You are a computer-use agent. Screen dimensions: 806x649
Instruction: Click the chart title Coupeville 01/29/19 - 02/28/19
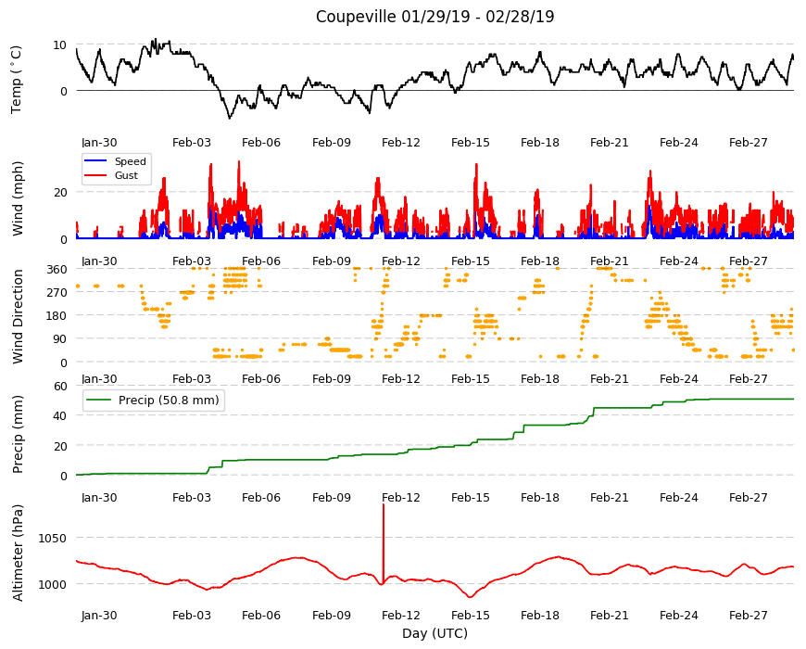click(434, 17)
